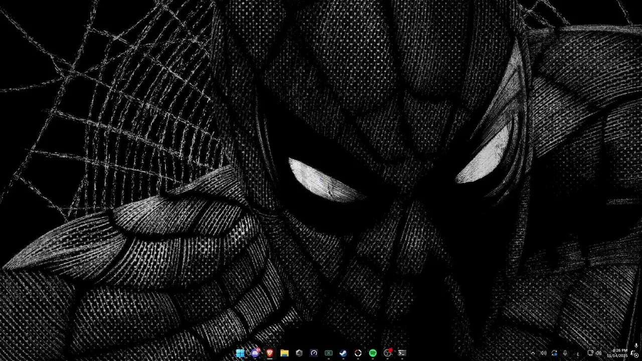Open the sync icon with blue dot

[554, 353]
